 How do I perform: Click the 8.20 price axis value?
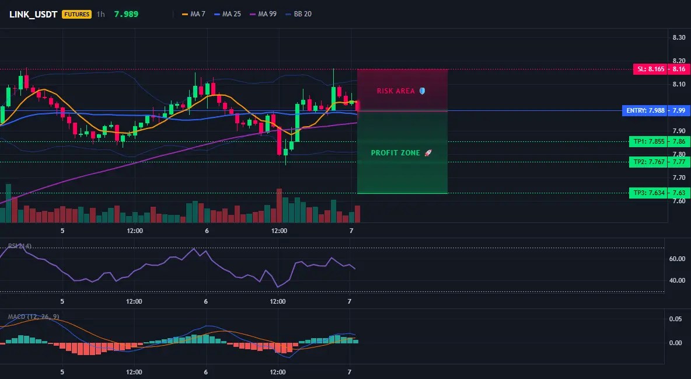(x=679, y=61)
